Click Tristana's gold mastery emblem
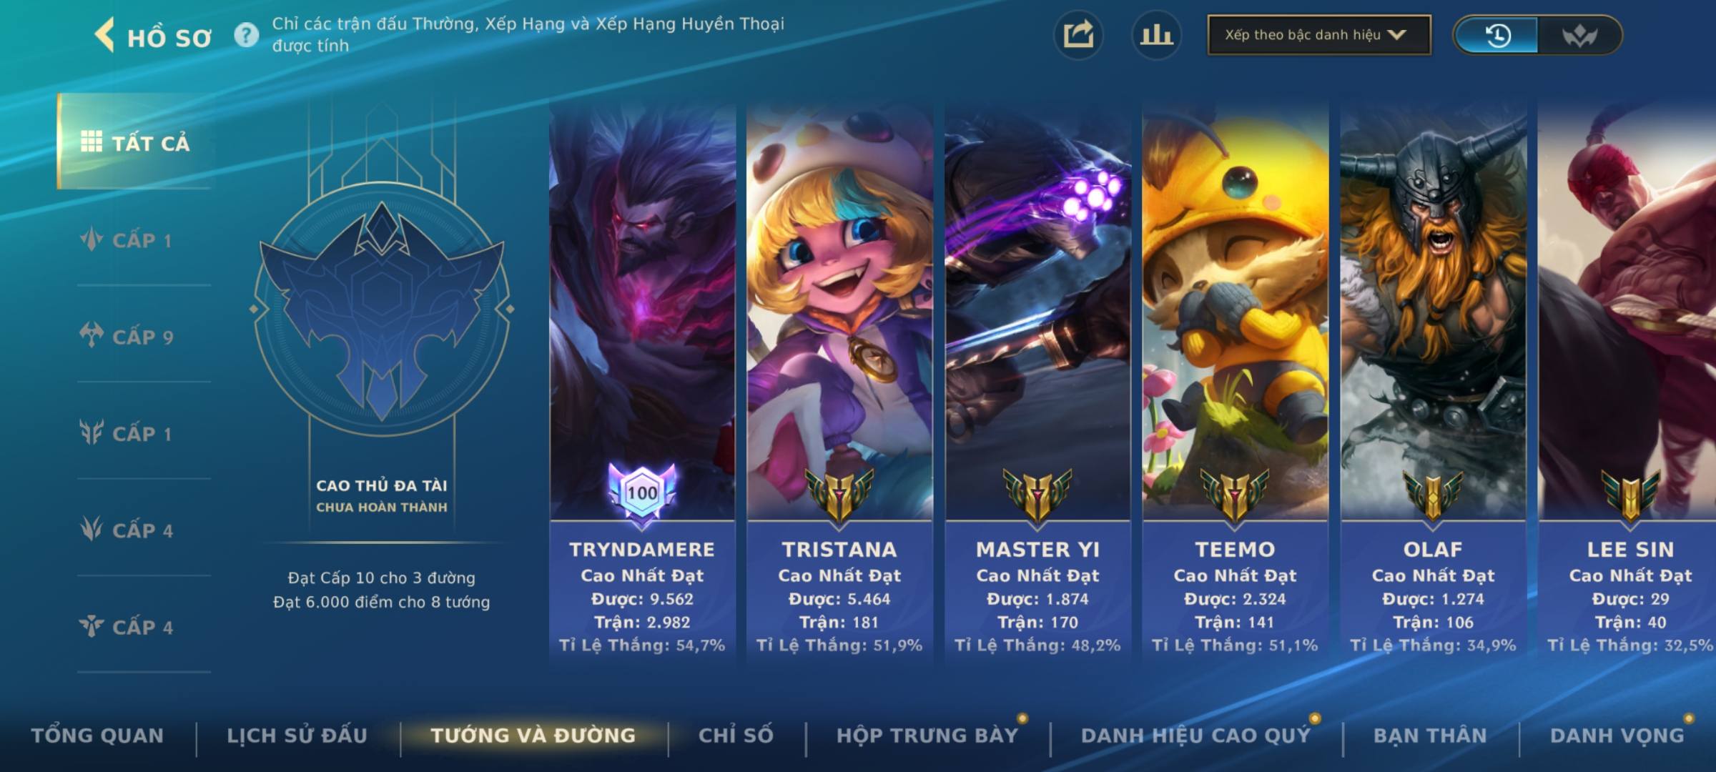1716x772 pixels. (x=839, y=494)
